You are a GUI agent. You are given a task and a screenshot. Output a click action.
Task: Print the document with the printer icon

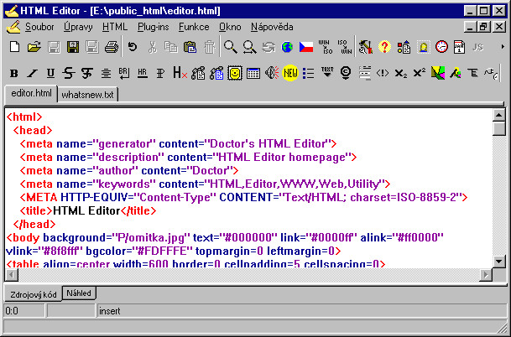pos(112,47)
